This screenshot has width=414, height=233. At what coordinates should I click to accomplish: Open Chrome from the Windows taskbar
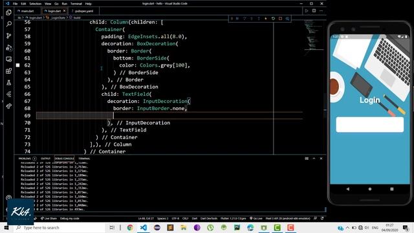[130, 227]
